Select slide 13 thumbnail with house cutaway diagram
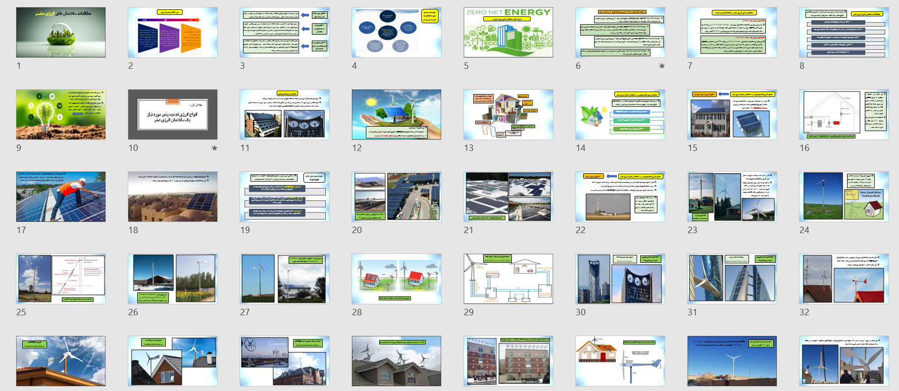Viewport: 899px width, 391px height. point(508,114)
